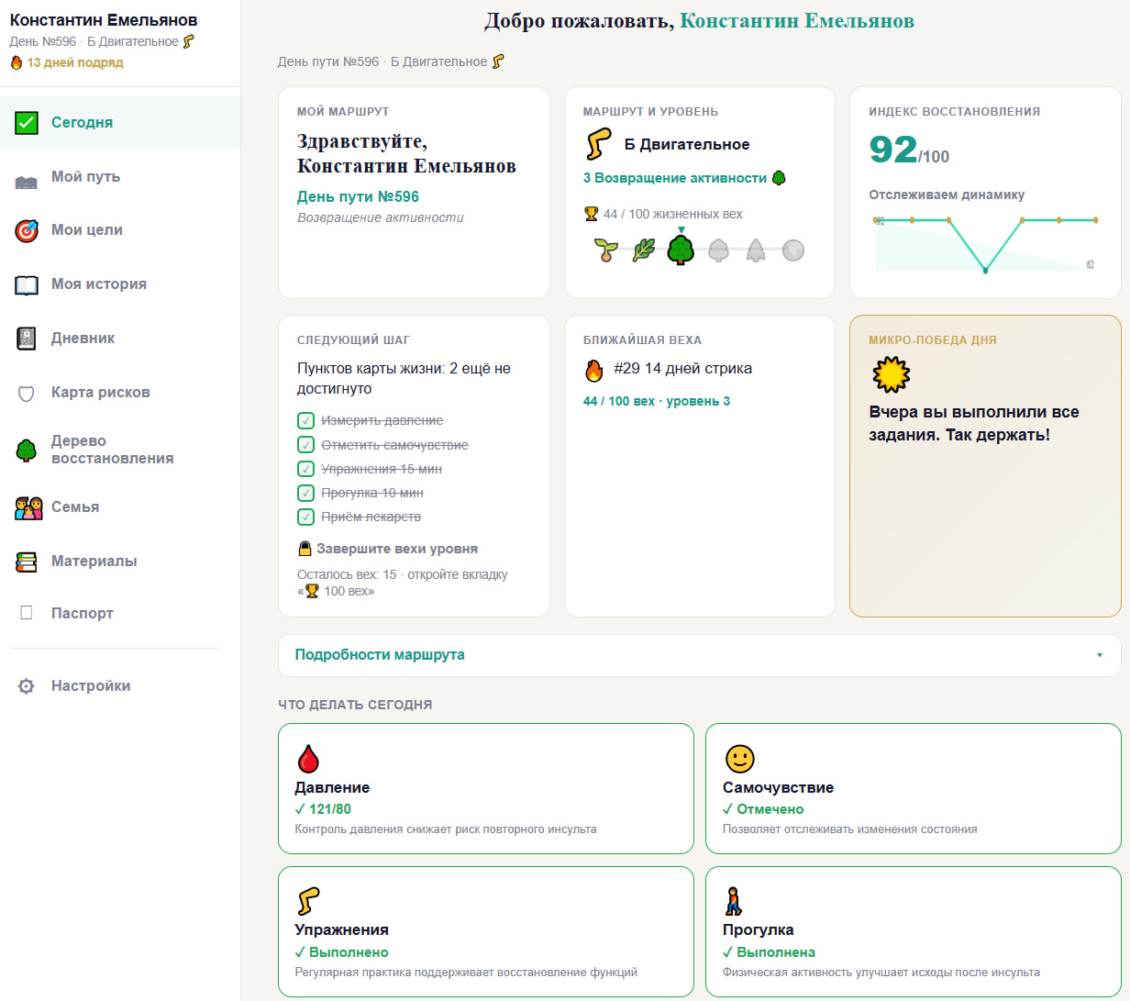Viewport: 1130px width, 1001px height.
Task: Click the 92/100 recovery index value
Action: pyautogui.click(x=909, y=150)
